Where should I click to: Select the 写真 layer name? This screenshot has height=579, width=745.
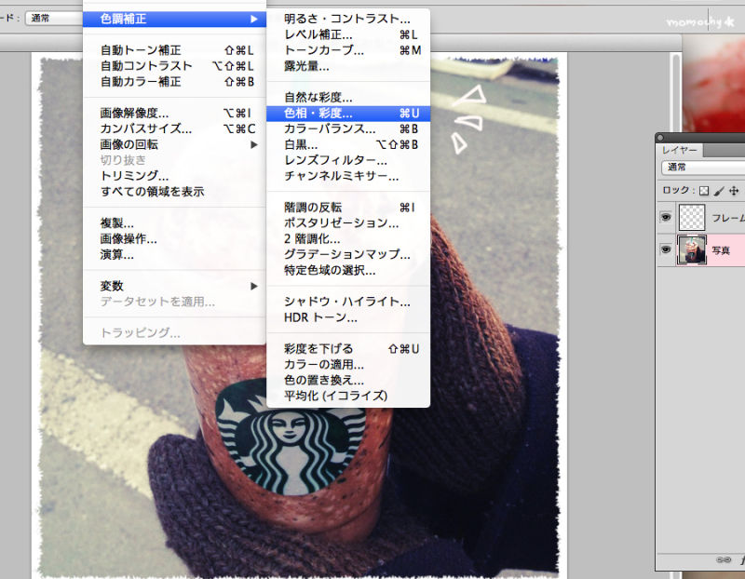(720, 250)
